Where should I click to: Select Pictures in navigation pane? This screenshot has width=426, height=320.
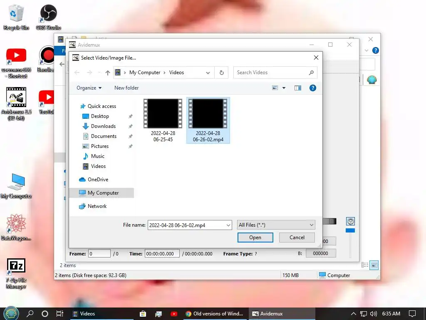pyautogui.click(x=100, y=146)
